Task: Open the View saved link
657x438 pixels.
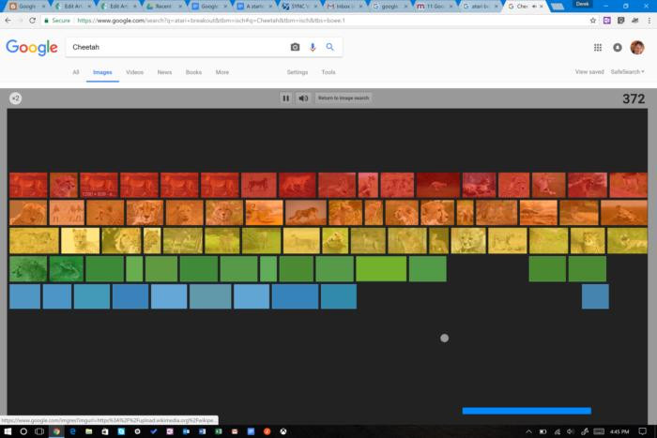Action: (x=589, y=72)
